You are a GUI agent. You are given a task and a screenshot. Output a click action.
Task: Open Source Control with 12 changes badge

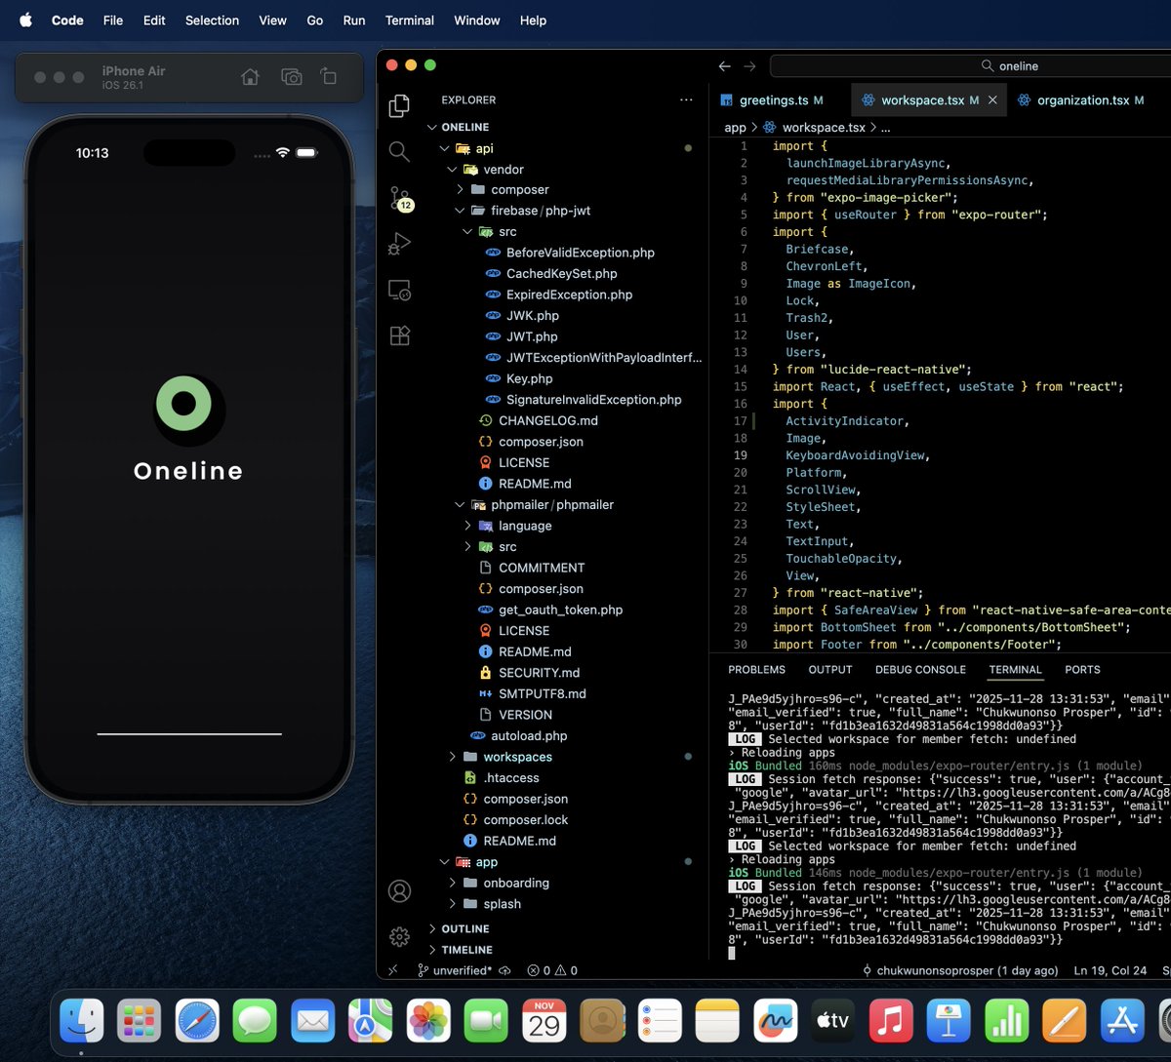(x=400, y=199)
